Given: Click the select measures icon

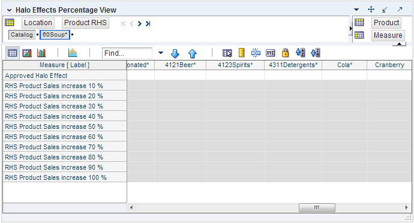Looking at the screenshot, I should pyautogui.click(x=227, y=53).
